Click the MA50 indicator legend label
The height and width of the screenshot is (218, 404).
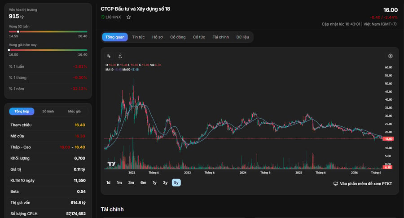[x=126, y=70]
